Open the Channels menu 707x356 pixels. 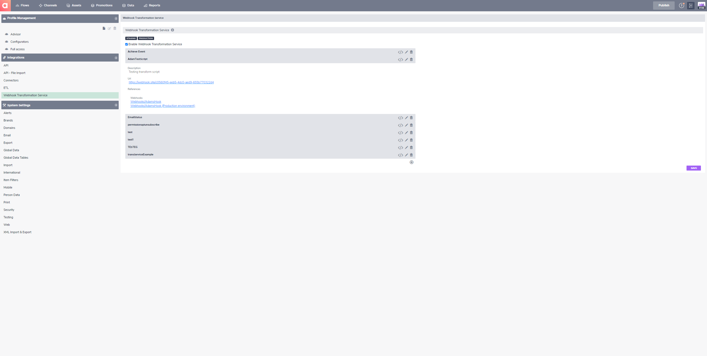coord(48,6)
